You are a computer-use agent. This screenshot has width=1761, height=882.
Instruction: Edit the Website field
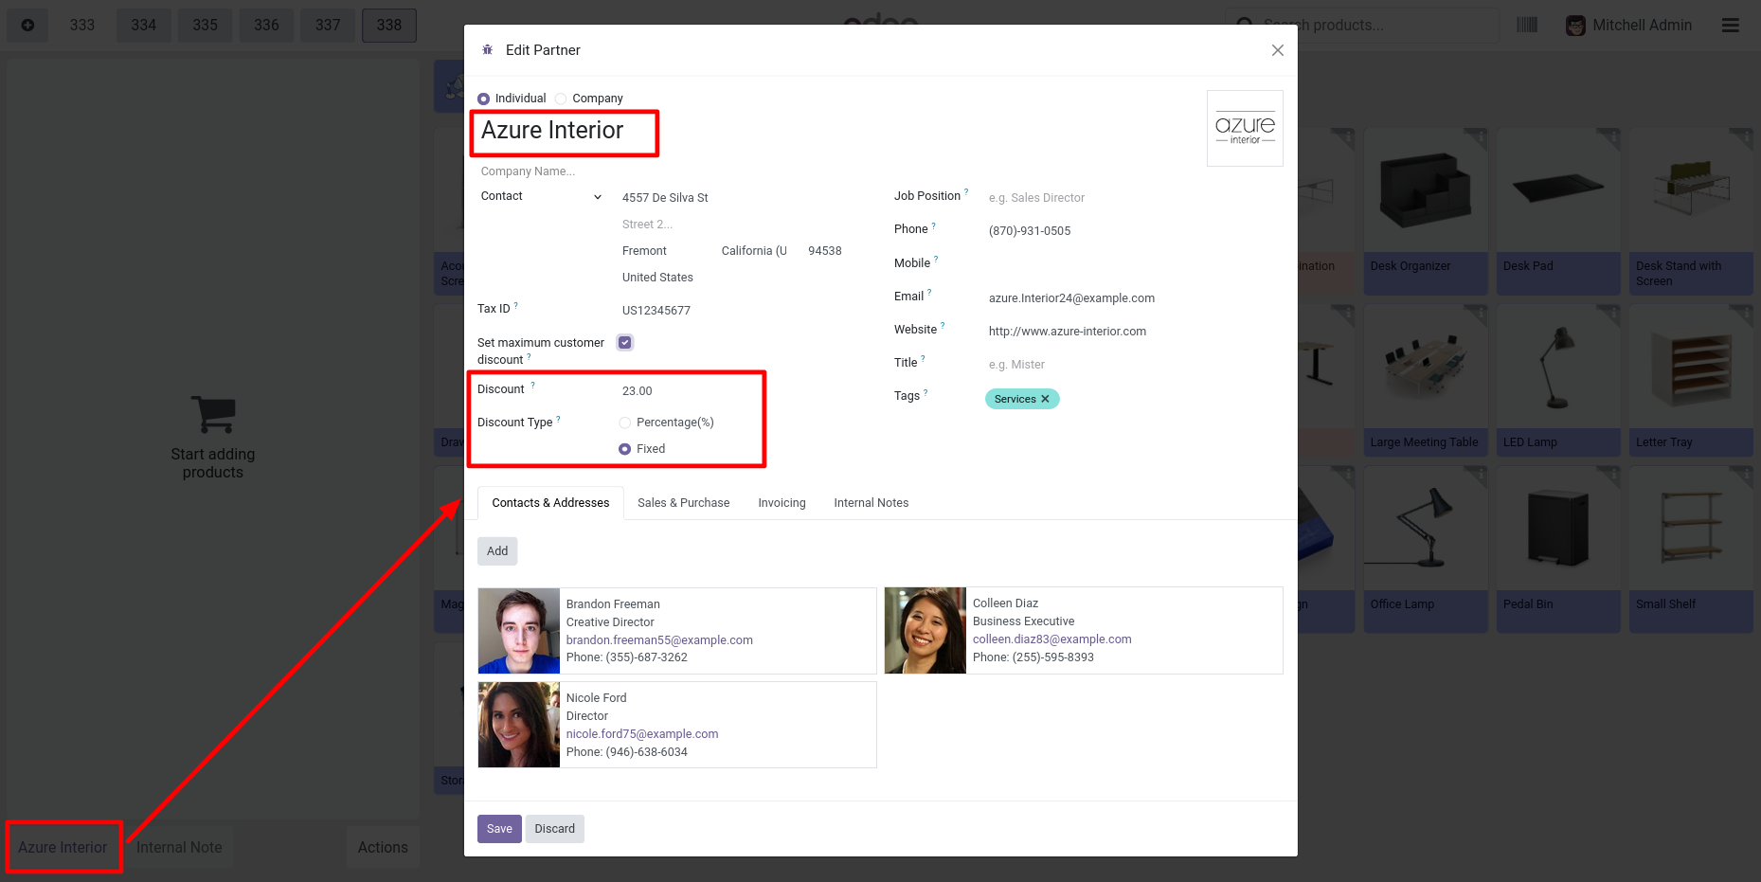(1134, 332)
